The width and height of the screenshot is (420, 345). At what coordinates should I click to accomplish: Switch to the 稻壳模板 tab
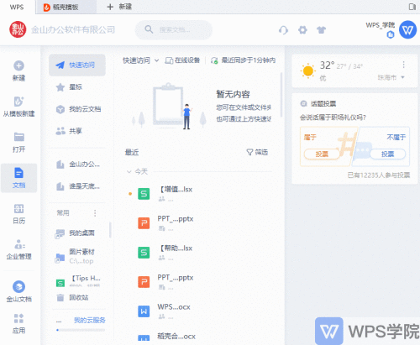66,7
